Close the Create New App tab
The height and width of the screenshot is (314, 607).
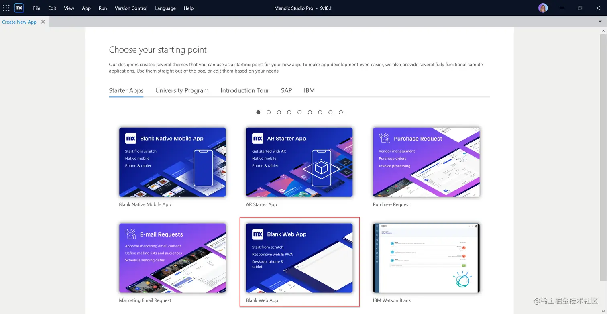(x=43, y=22)
